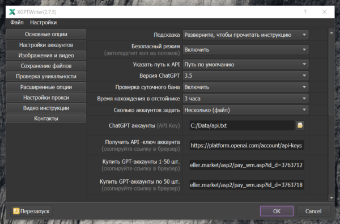Viewport: 340px width, 224px height.
Task: Click the scrollbar down arrow in settings panel
Action: (331, 198)
